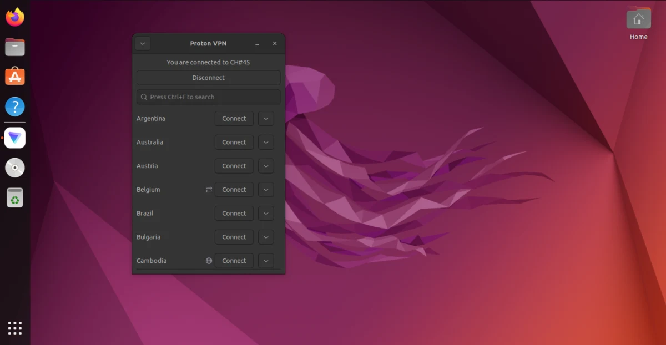This screenshot has height=345, width=666.
Task: Click the Proton VPN dock icon
Action: (15, 138)
